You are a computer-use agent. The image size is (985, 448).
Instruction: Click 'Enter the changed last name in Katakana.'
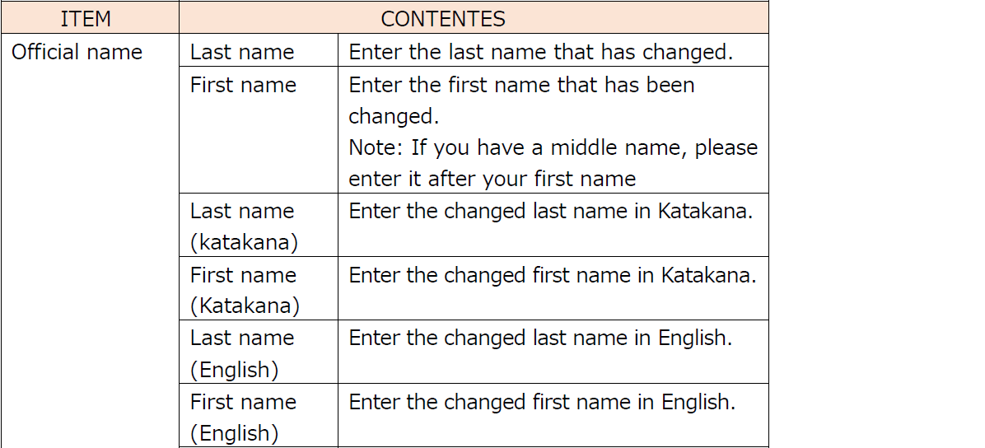coord(550,211)
